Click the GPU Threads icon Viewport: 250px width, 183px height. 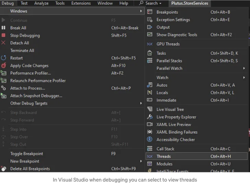pyautogui.click(x=150, y=44)
